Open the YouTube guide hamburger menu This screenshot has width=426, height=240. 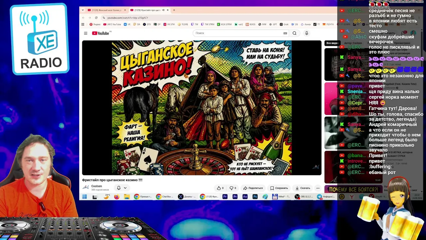pos(86,33)
